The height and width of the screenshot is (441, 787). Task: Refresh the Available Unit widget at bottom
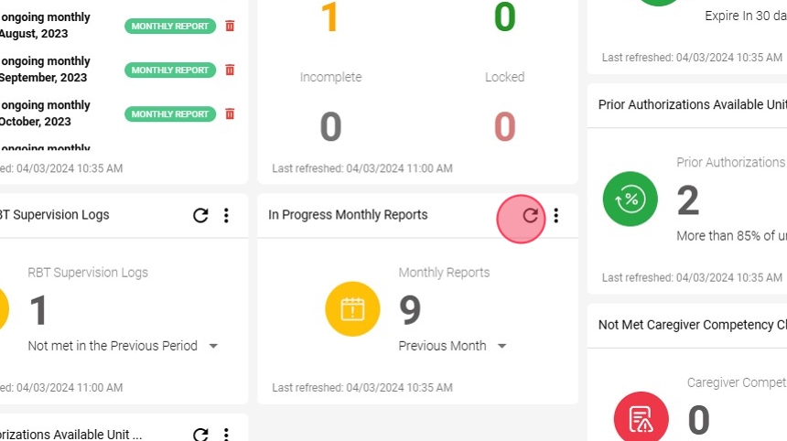pyautogui.click(x=200, y=435)
